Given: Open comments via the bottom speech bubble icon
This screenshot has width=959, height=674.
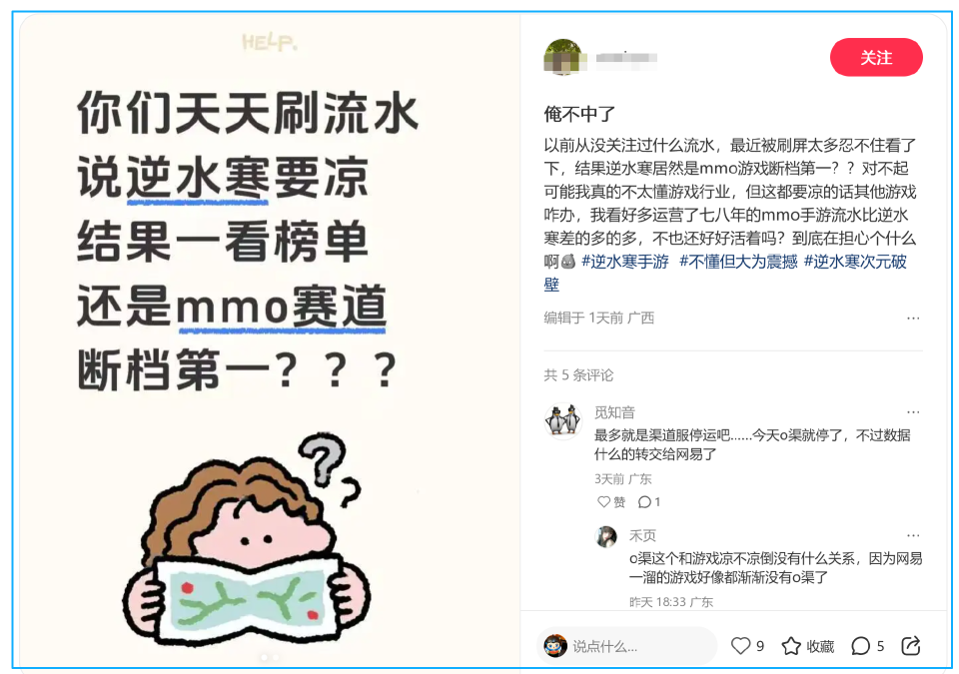Looking at the screenshot, I should click(860, 646).
